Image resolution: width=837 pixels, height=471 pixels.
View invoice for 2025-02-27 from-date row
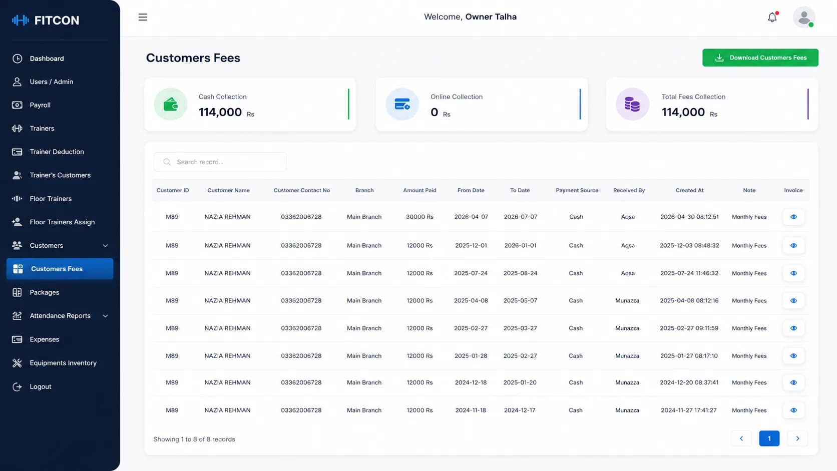(793, 328)
